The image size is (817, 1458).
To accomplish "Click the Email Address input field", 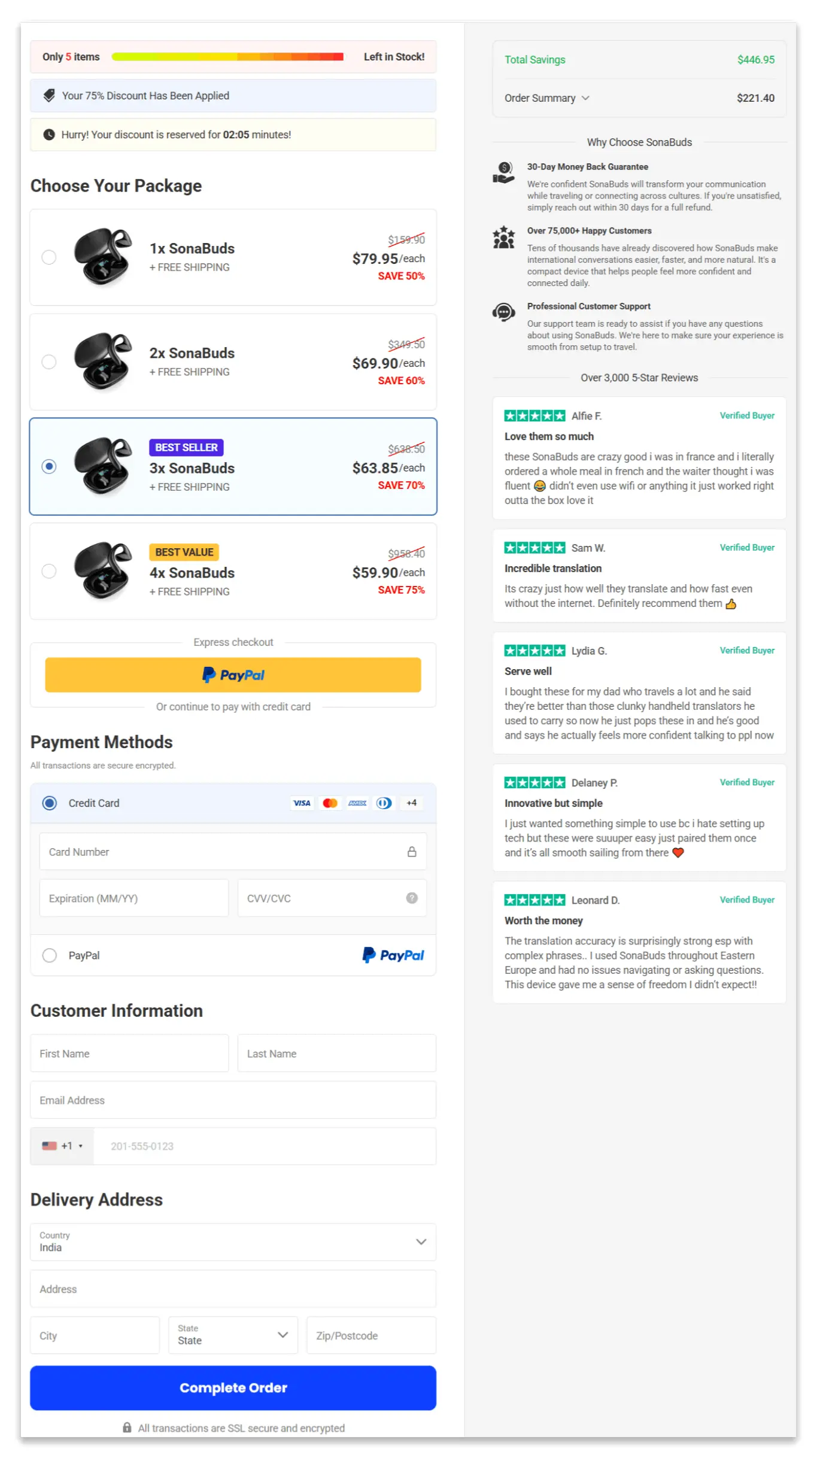I will pos(233,1100).
